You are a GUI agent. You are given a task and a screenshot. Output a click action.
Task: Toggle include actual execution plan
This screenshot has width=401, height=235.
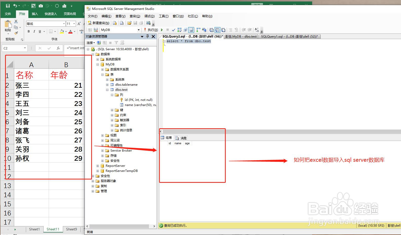click(198, 30)
